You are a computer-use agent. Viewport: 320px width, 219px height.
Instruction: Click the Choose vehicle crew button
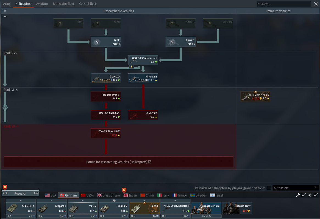coord(206,208)
